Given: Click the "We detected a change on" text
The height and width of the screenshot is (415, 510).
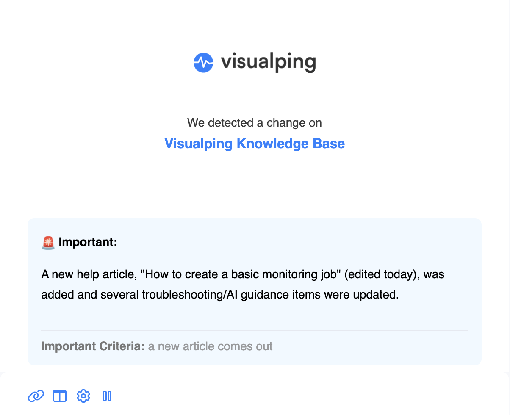Looking at the screenshot, I should click(x=255, y=123).
